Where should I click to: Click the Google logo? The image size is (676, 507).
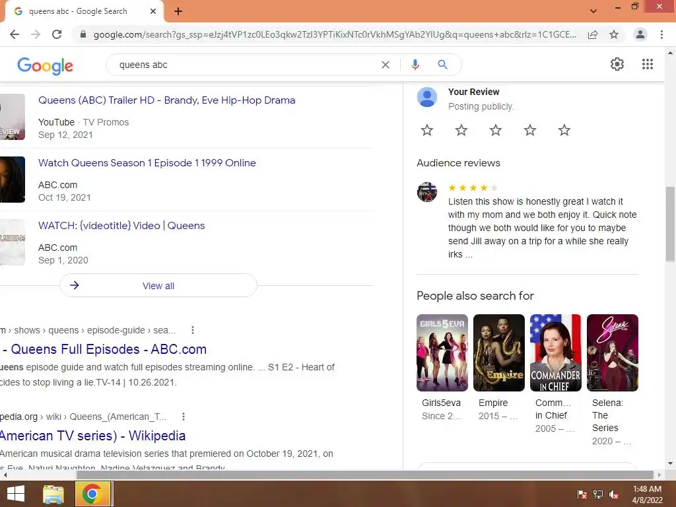coord(46,65)
